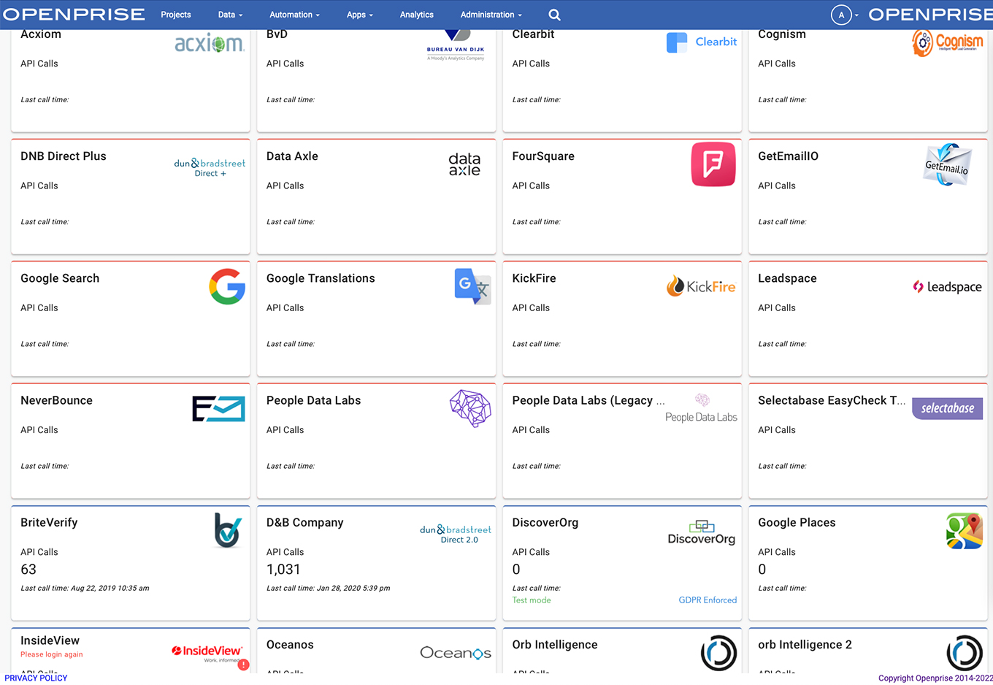Viewport: 993px width, 685px height.
Task: Click the Google Translate icon
Action: (x=472, y=286)
